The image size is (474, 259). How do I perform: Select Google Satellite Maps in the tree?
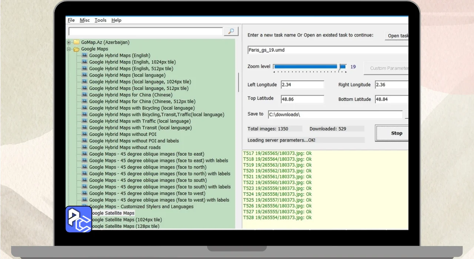[x=113, y=213]
